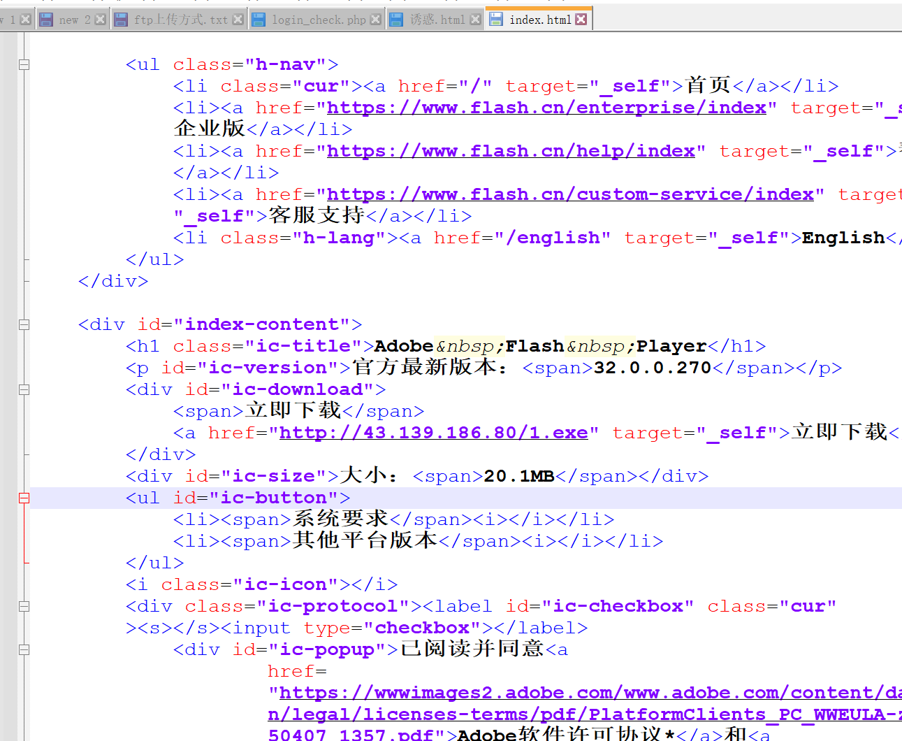Click the id value "ic-size"
Image resolution: width=902 pixels, height=741 pixels.
pyautogui.click(x=273, y=476)
